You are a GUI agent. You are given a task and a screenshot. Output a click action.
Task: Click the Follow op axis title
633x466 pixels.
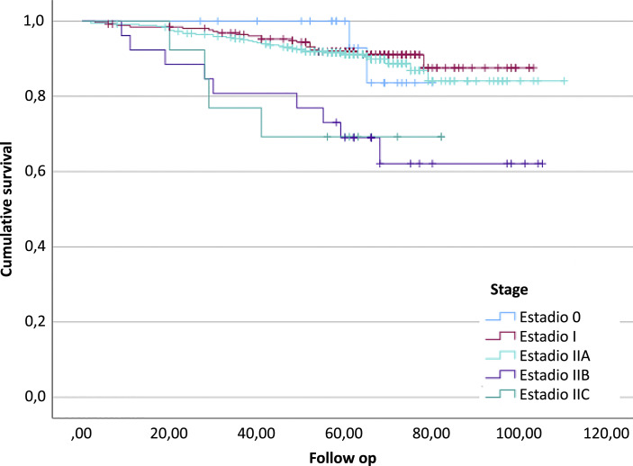pyautogui.click(x=342, y=455)
